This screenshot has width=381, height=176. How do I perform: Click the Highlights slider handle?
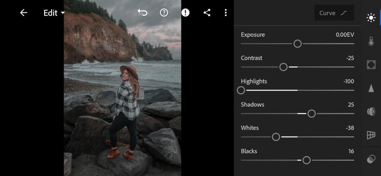click(x=241, y=90)
